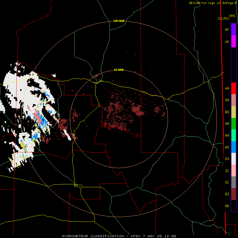
Task: Click the HR legend label
Action: click(x=227, y=124)
